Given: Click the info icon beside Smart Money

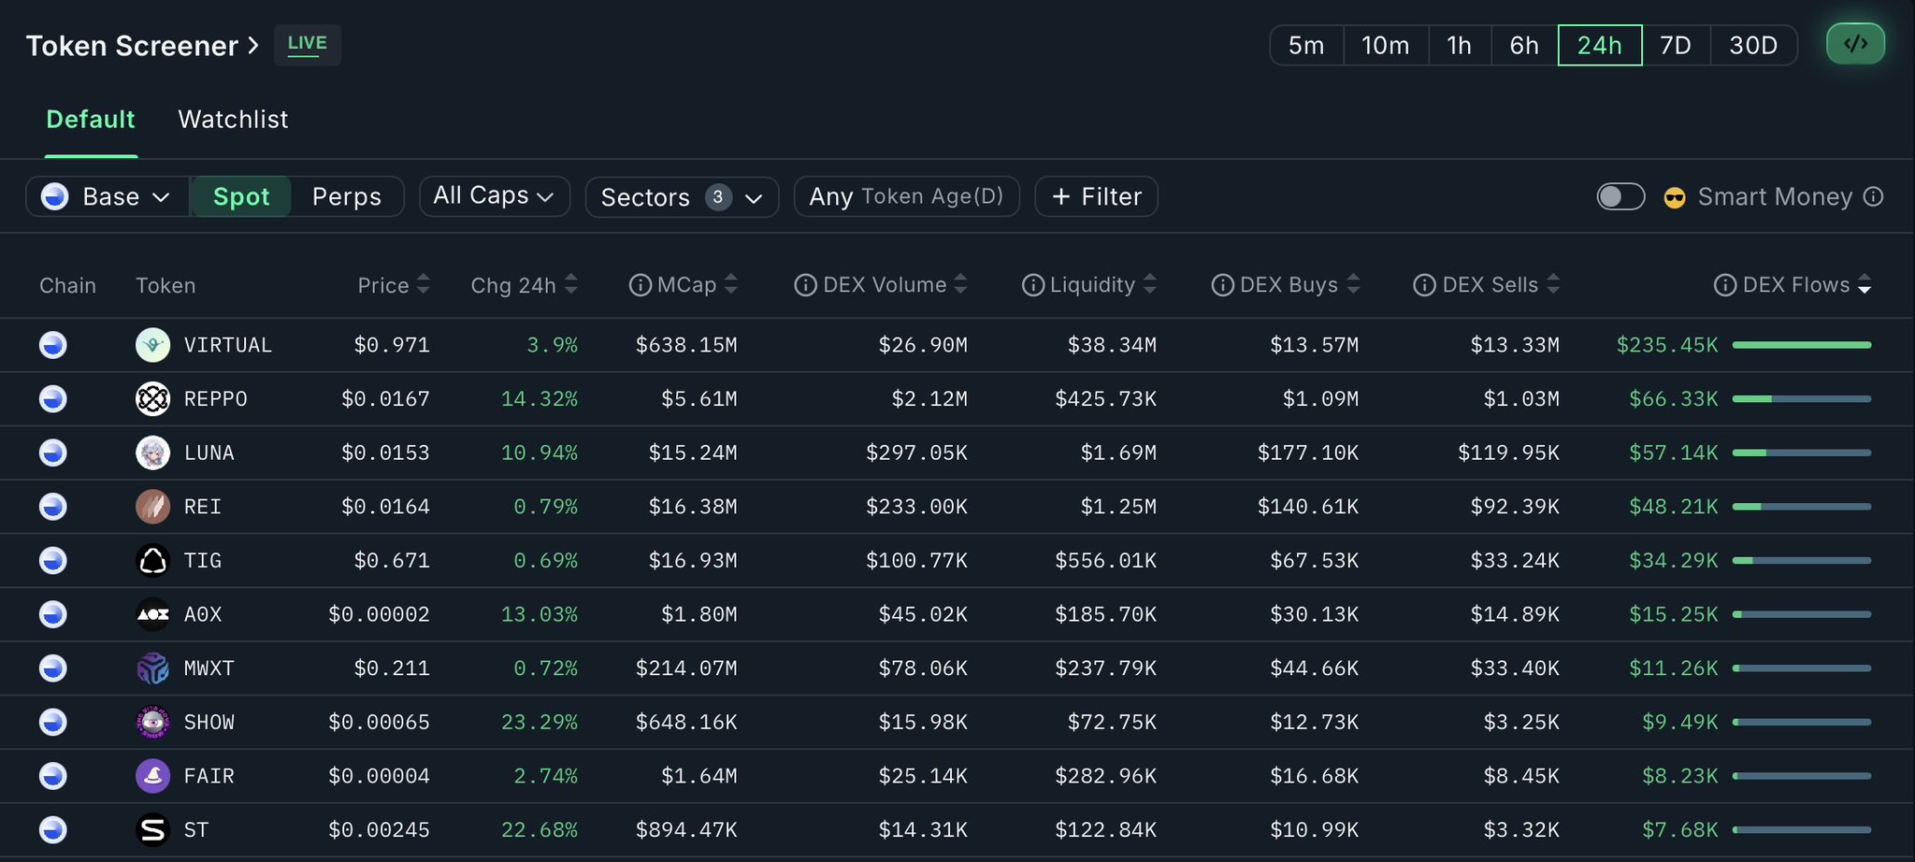Looking at the screenshot, I should (1873, 196).
